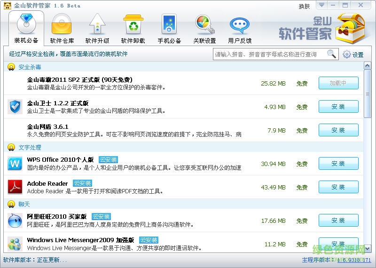This screenshot has width=376, height=268.
Task: Open 设置 next to the gear
Action: click(x=353, y=55)
